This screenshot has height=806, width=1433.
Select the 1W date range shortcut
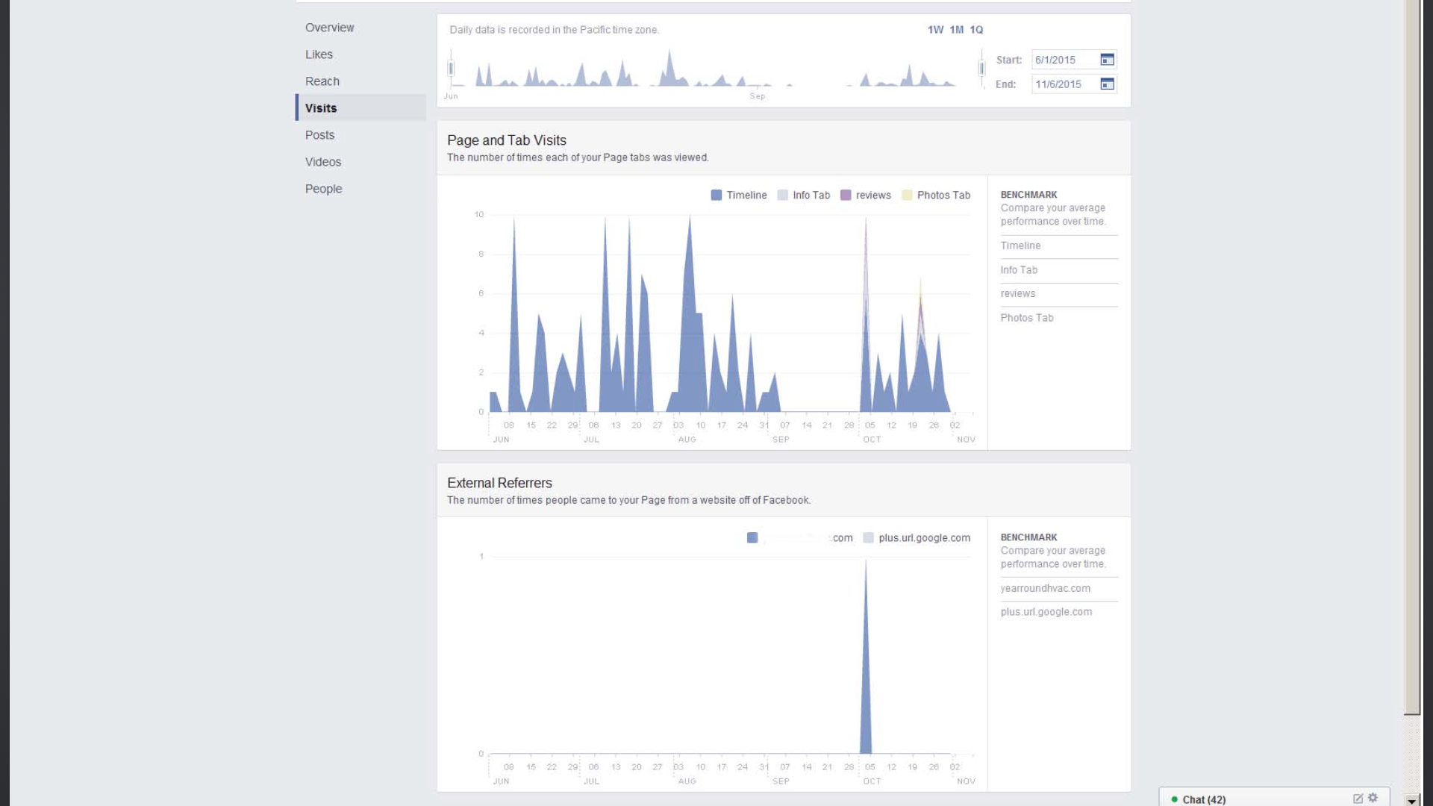click(935, 30)
